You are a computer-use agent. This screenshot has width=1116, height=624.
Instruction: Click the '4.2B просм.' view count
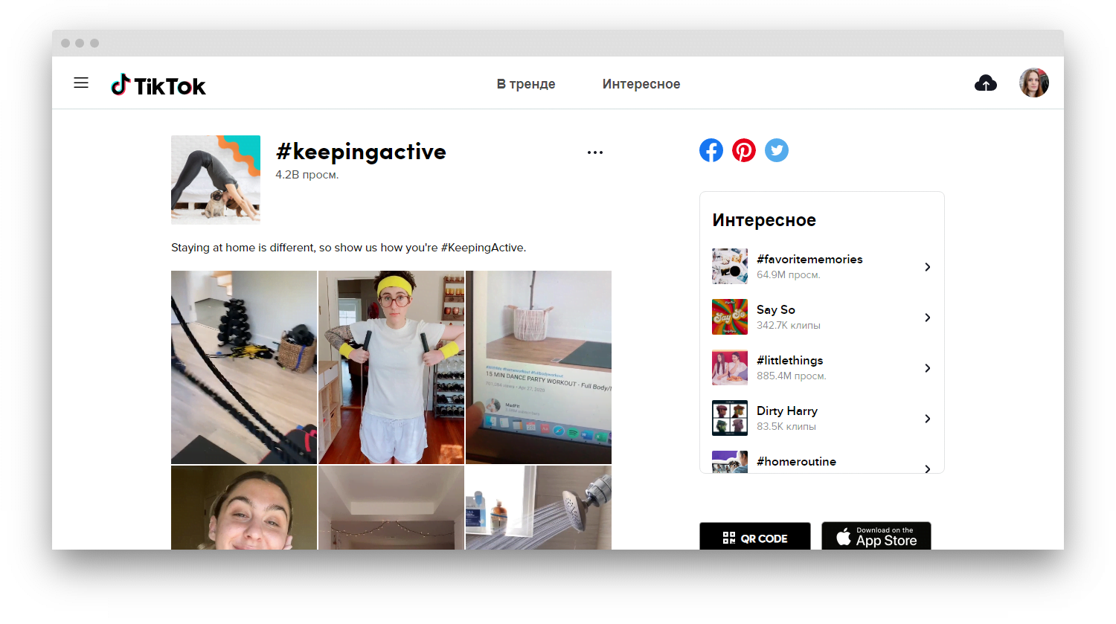(307, 175)
